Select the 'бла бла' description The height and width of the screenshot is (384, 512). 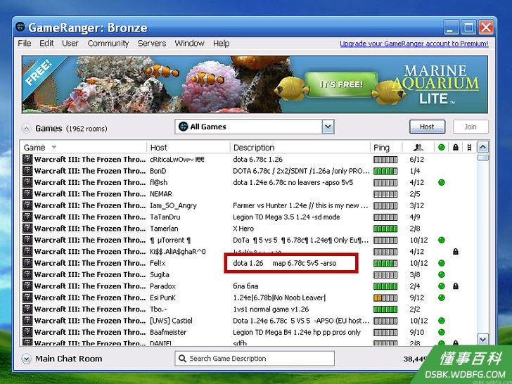click(245, 286)
